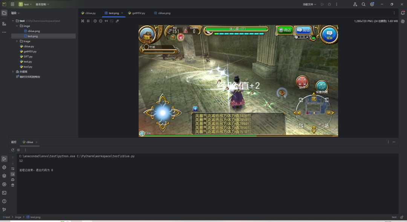Open the Project tool window folder icon
The height and width of the screenshot is (222, 407).
[x=4, y=13]
